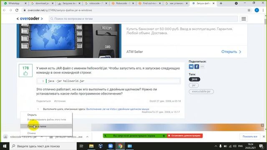Switch to Chrome in the taskbar
Viewport: 267px width, 150px height.
click(120, 146)
